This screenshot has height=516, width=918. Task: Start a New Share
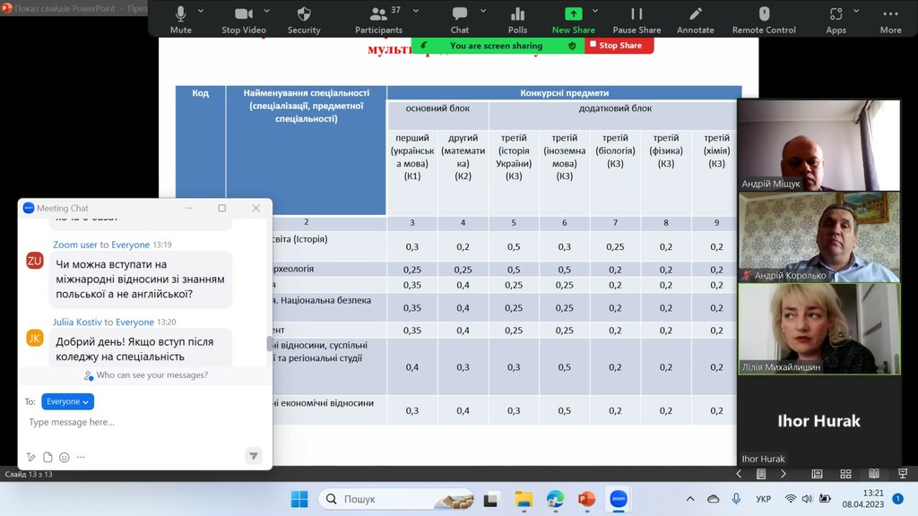[x=573, y=18]
